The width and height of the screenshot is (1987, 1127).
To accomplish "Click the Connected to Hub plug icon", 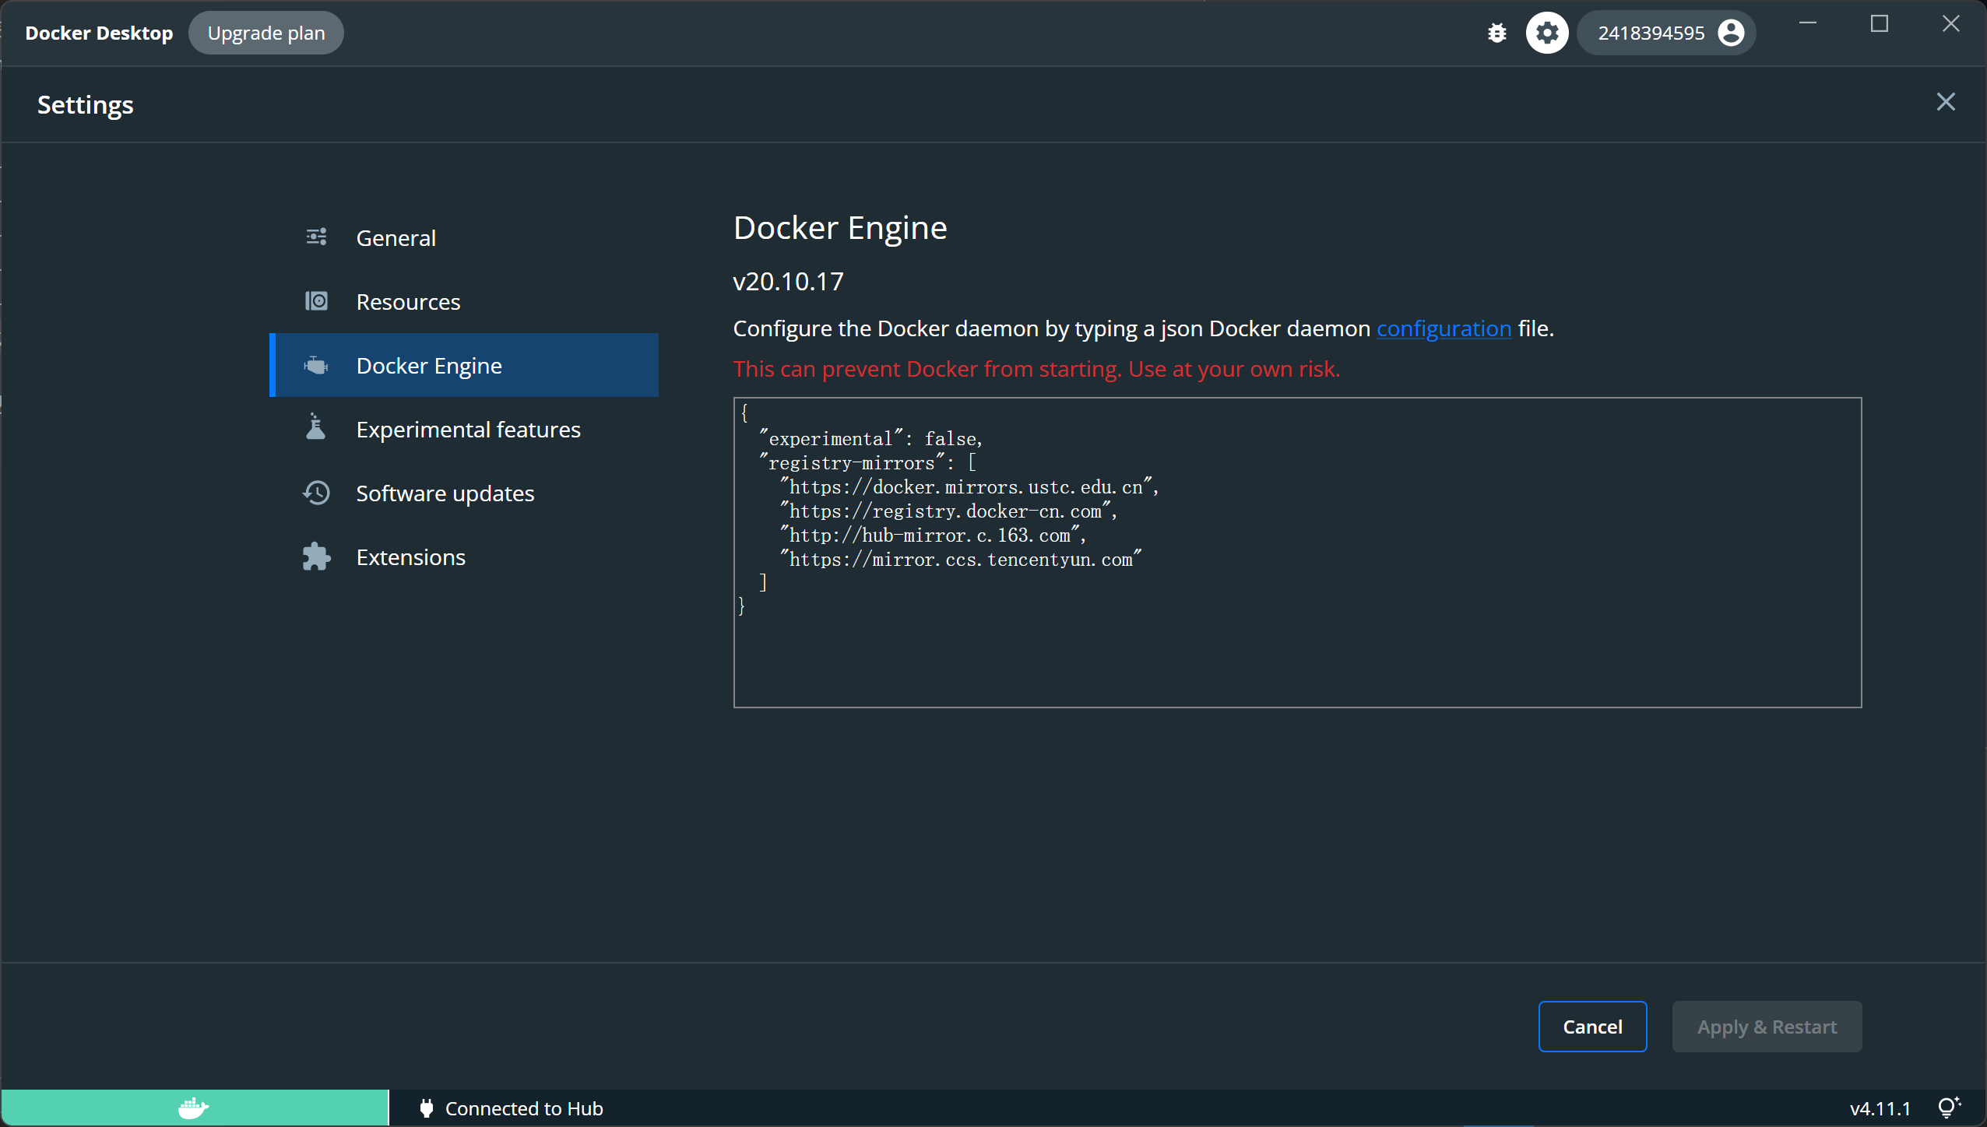I will (x=426, y=1108).
